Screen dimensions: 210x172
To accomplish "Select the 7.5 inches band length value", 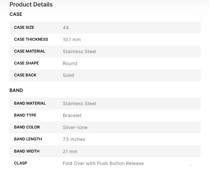I will (74, 139).
